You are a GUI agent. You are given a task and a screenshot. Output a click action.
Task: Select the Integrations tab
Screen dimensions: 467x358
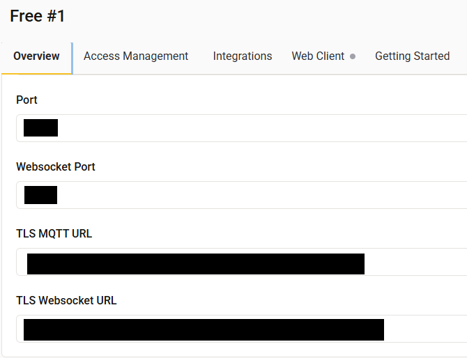point(243,56)
